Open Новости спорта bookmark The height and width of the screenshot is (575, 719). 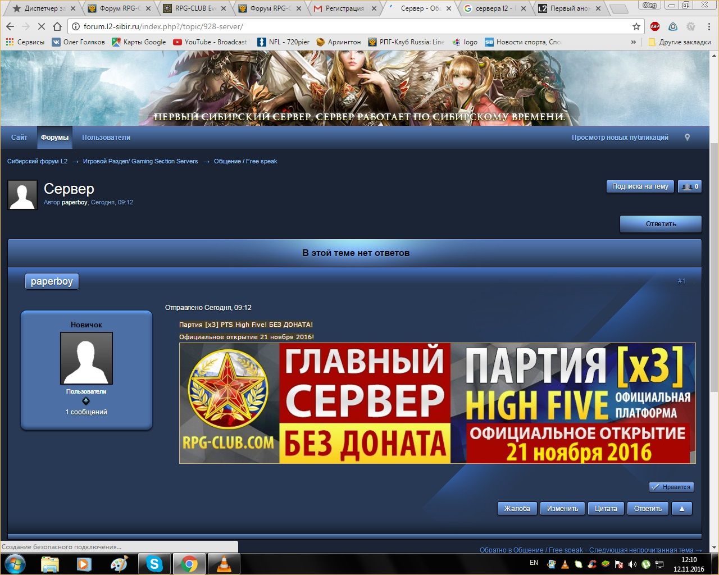tap(522, 42)
